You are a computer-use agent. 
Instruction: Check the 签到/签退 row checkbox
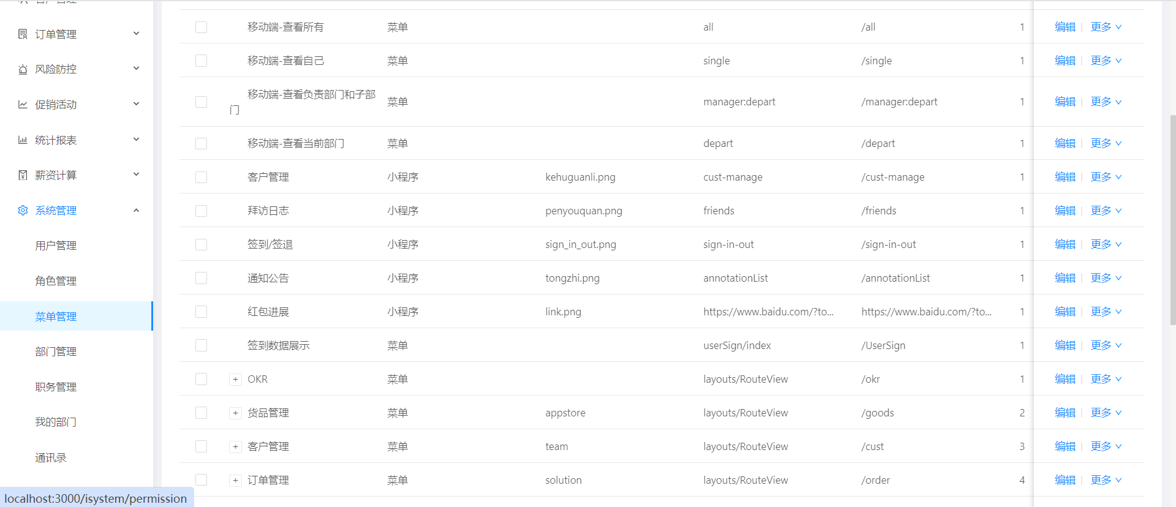(201, 244)
